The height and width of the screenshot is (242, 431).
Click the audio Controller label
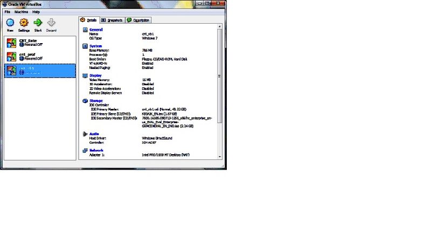point(96,143)
